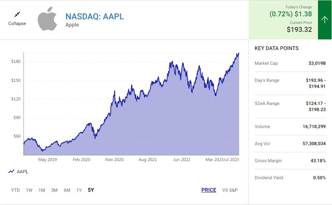Click the Current Price value $193.32

tap(299, 29)
